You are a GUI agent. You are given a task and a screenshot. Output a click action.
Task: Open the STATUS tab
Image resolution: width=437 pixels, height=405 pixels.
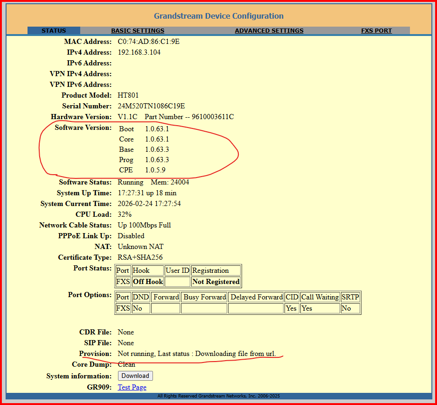pyautogui.click(x=54, y=31)
